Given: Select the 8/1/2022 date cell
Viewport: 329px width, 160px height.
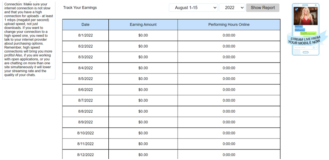Looking at the screenshot, I should (85, 36).
